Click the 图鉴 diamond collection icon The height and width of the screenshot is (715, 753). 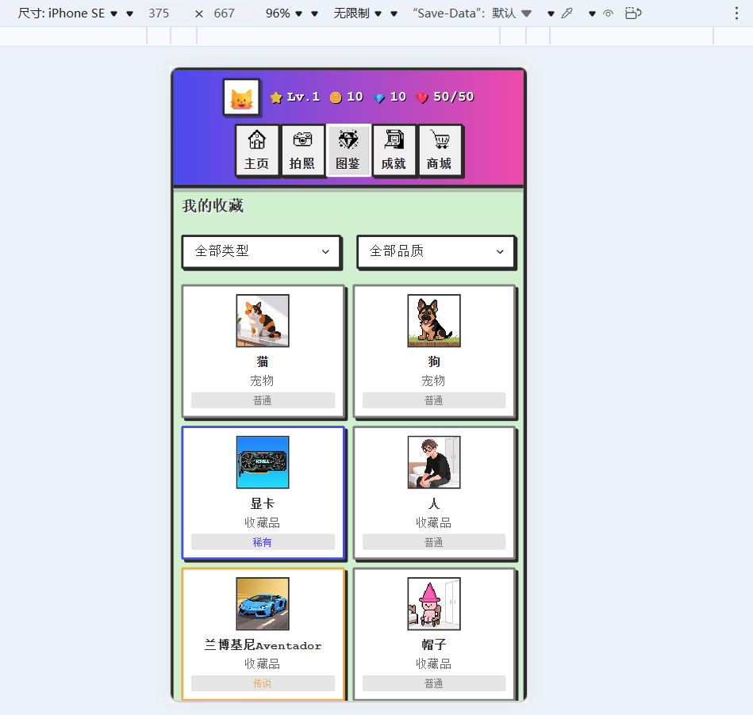tap(348, 150)
